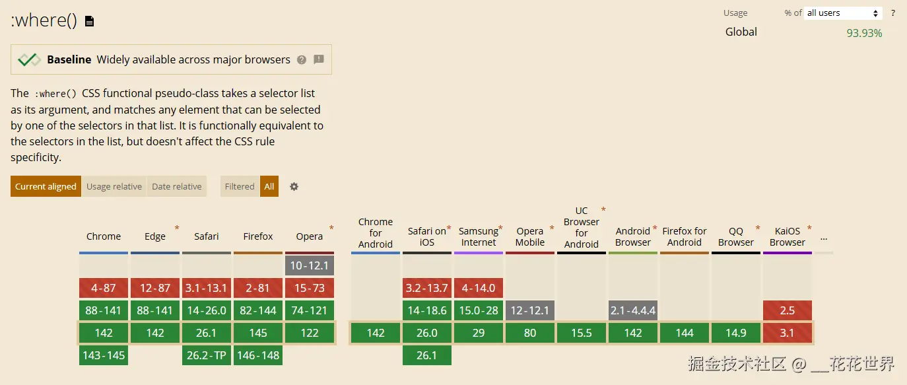
Task: Select Firefox 146-148 cell
Action: coord(258,355)
